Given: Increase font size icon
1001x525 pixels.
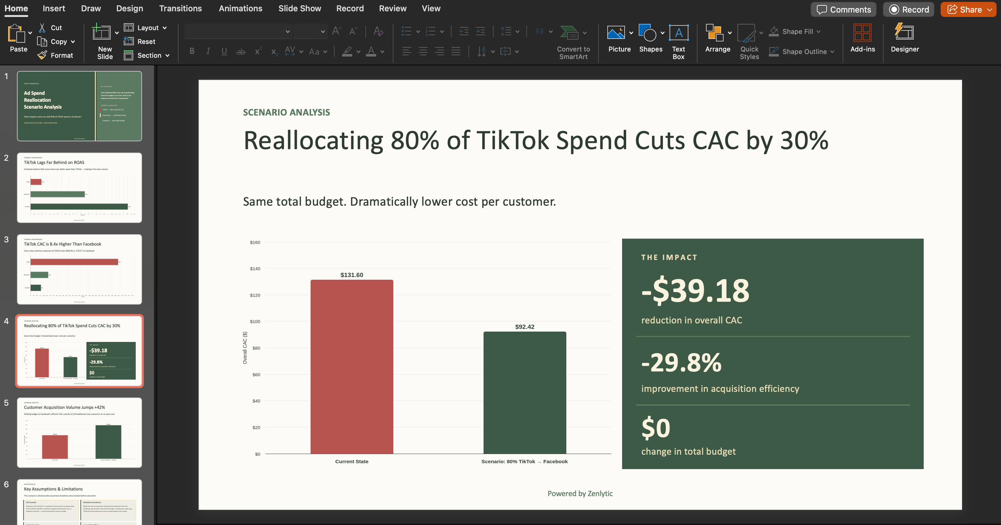Looking at the screenshot, I should tap(336, 31).
